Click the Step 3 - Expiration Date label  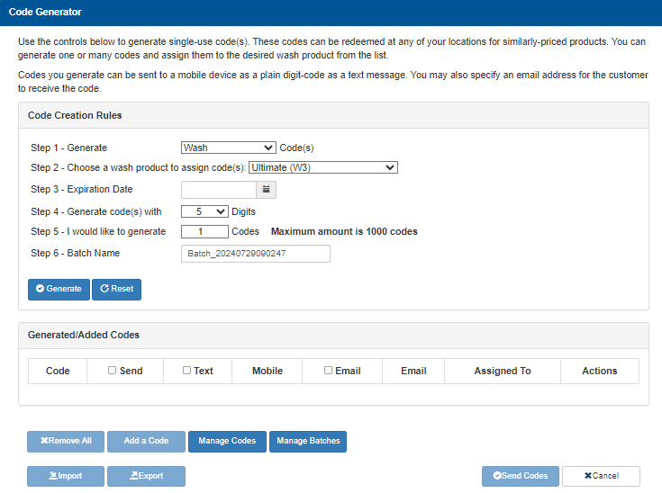[81, 189]
